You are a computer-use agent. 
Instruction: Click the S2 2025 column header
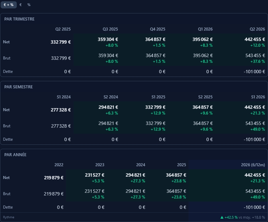[205, 97]
